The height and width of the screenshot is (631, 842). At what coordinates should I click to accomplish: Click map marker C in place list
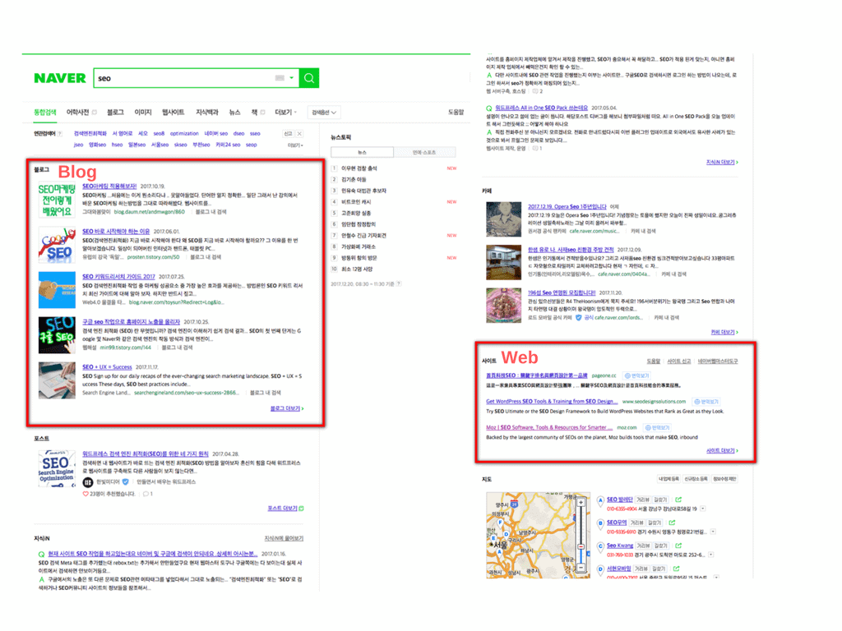click(601, 546)
